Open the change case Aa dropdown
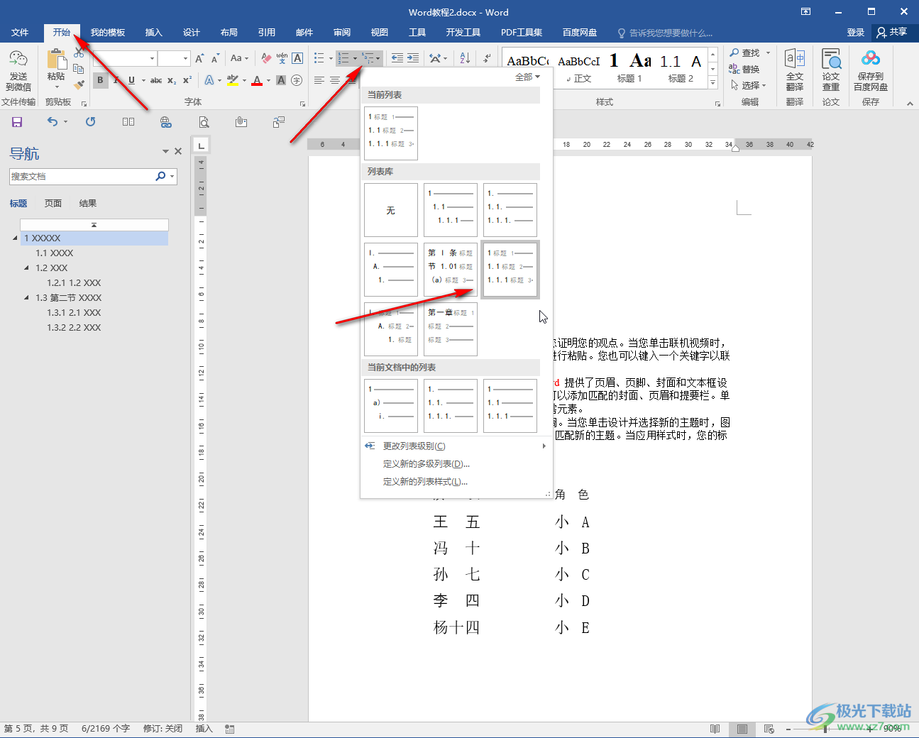 (240, 58)
